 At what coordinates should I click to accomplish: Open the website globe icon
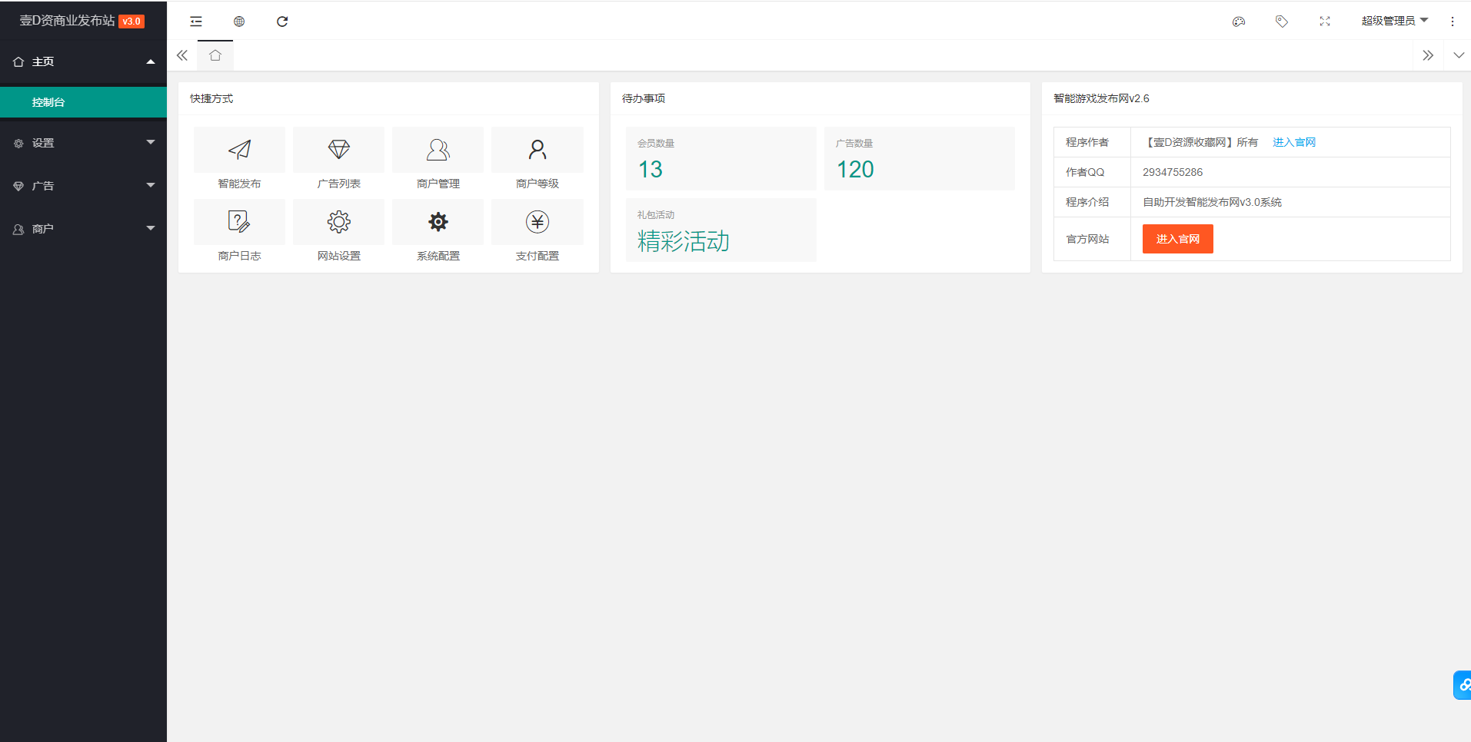(x=239, y=22)
